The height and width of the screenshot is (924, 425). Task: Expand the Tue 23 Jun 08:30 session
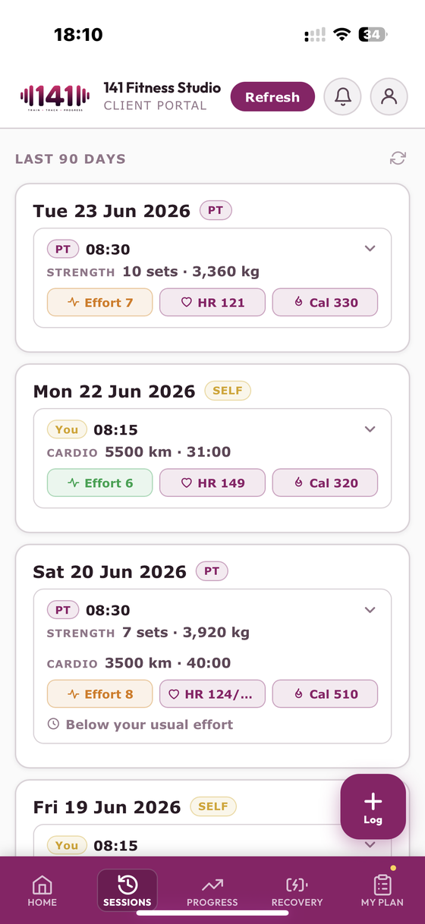coord(370,249)
